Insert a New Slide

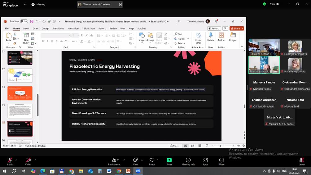click(x=26, y=38)
